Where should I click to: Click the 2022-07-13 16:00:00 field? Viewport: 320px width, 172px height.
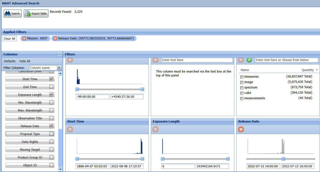[298, 166]
